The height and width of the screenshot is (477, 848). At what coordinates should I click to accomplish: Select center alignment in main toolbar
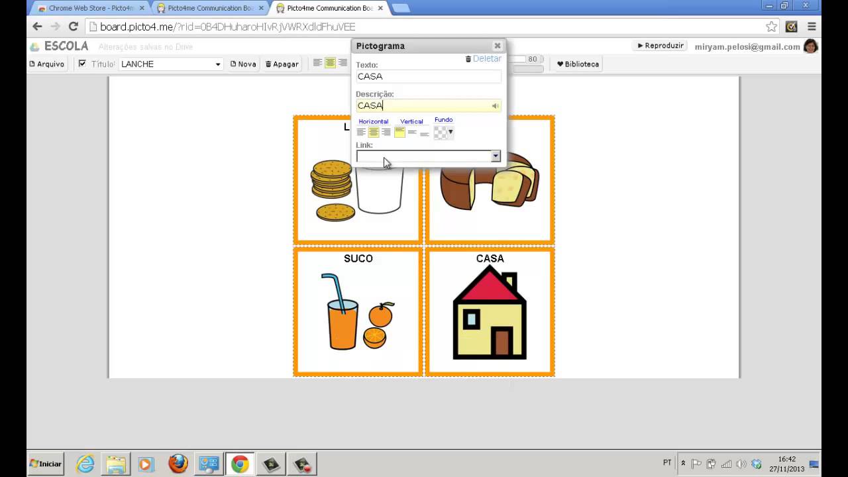point(330,63)
